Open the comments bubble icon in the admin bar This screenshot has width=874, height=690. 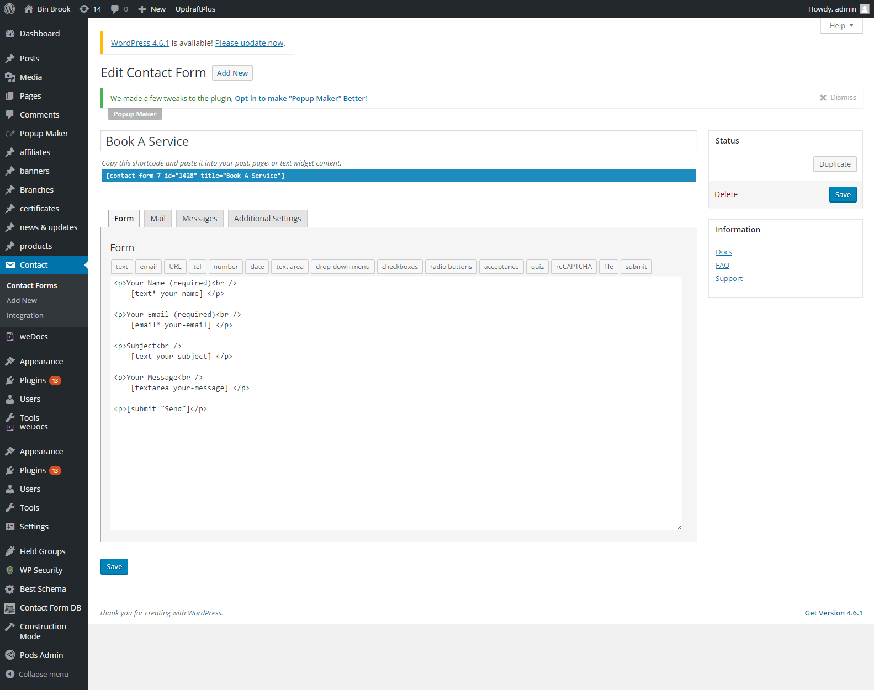coord(115,9)
